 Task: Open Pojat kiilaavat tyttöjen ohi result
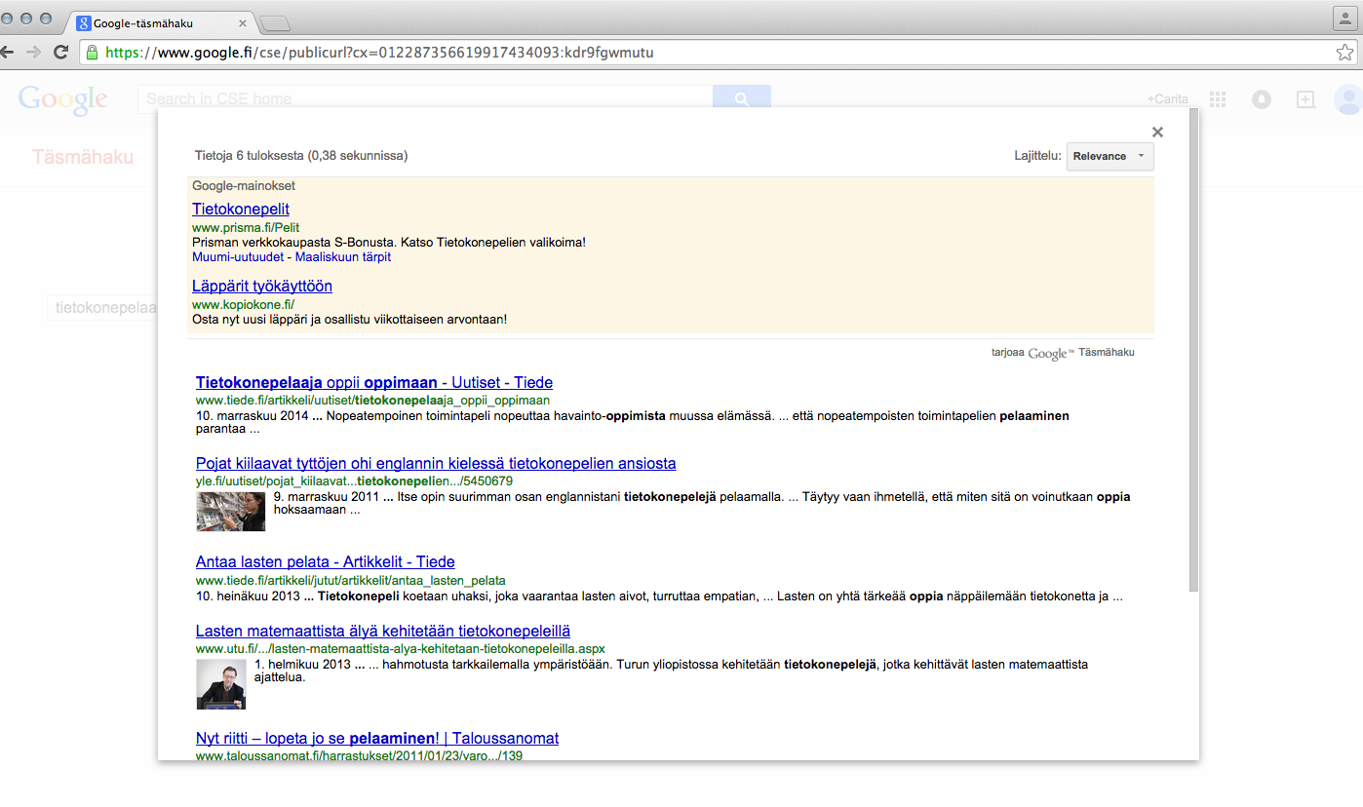436,464
